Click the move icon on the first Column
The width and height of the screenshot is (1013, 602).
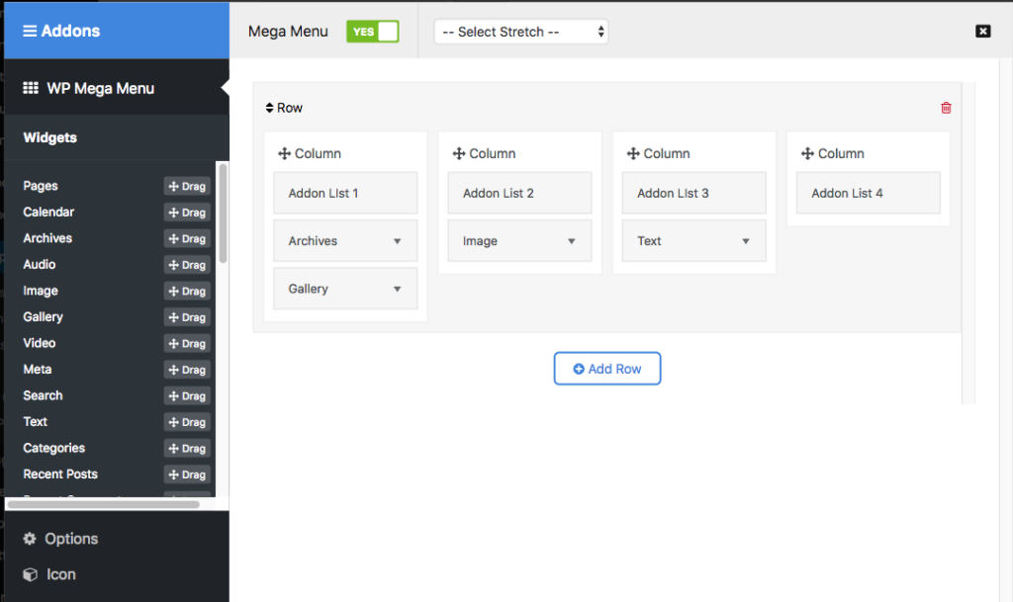(x=288, y=153)
